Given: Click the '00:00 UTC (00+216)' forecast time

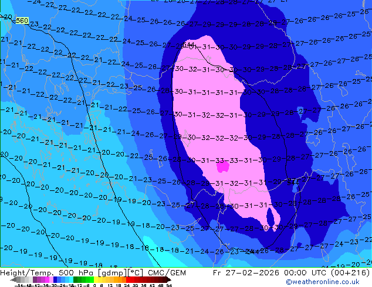Looking at the screenshot, I should tap(327, 273).
